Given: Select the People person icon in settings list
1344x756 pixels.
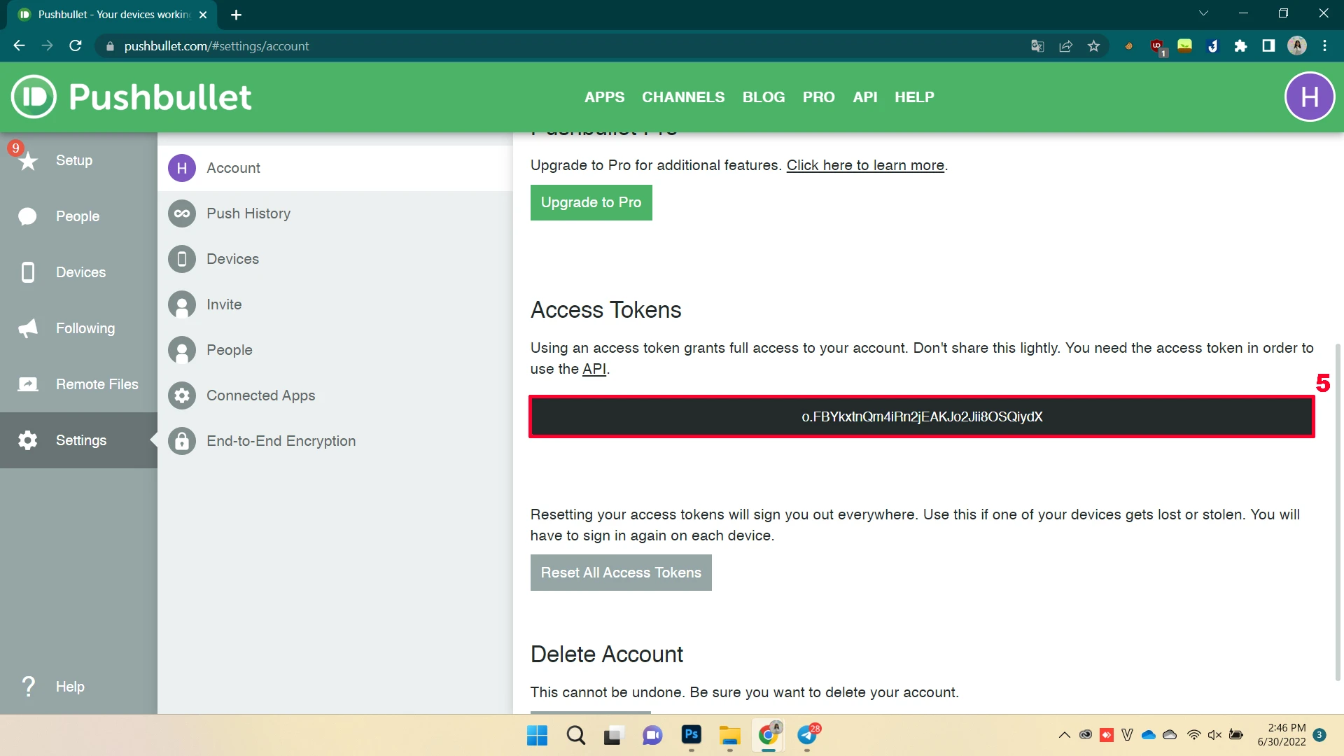Looking at the screenshot, I should coord(182,350).
